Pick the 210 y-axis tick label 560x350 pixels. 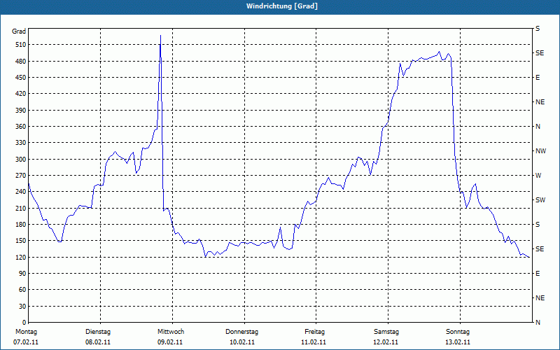[x=20, y=208]
